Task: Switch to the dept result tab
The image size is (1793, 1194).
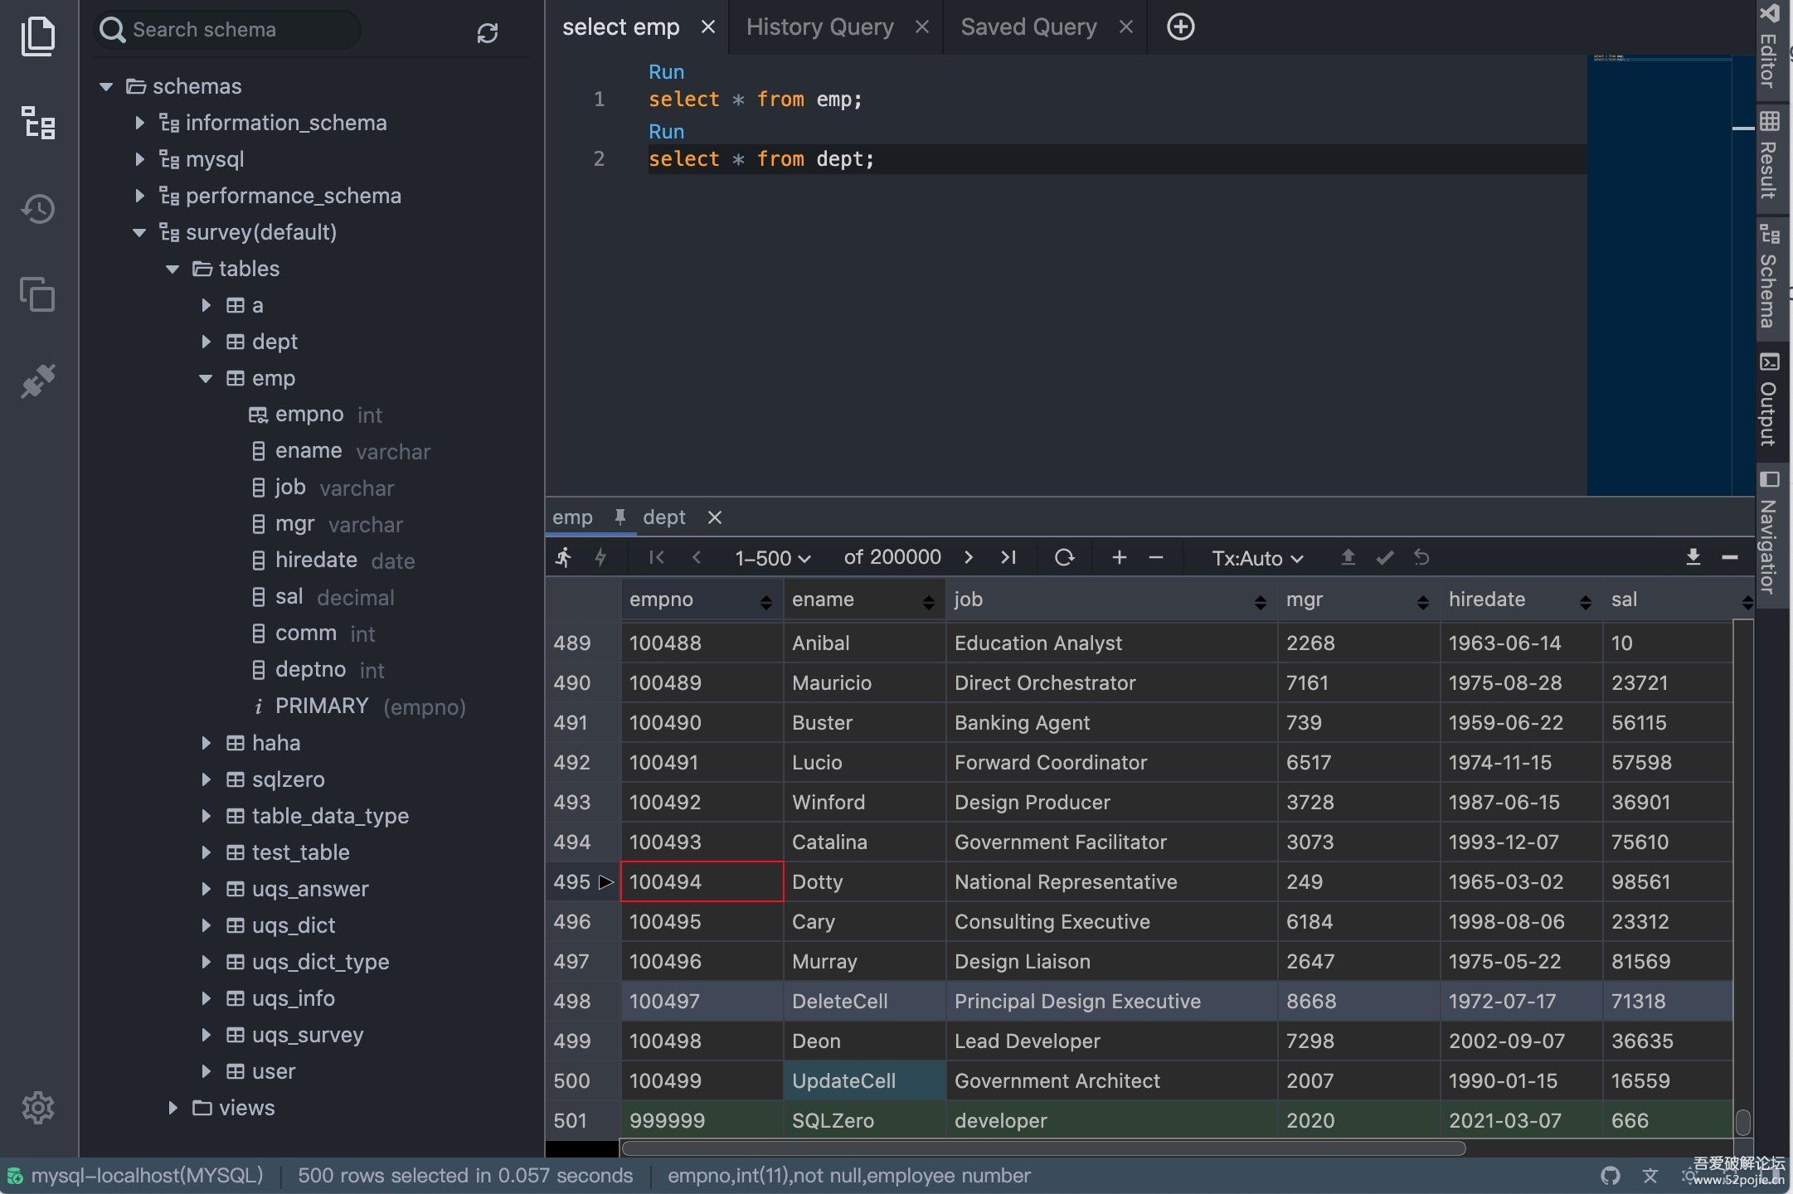Action: (664, 517)
